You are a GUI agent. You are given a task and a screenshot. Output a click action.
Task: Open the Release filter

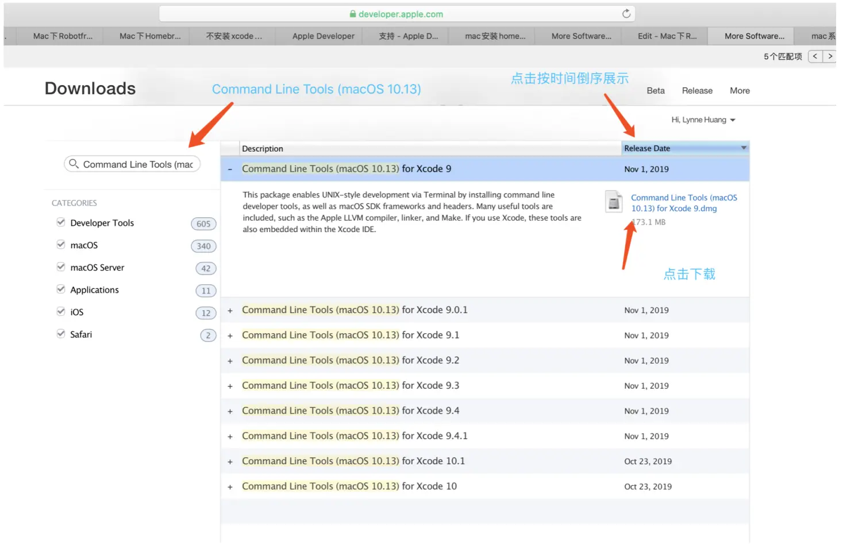point(697,91)
